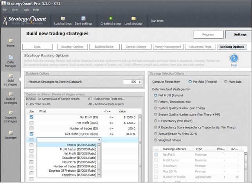252x183 pixels.
Task: Click the open condition combo box arrow
Action: click(99, 140)
